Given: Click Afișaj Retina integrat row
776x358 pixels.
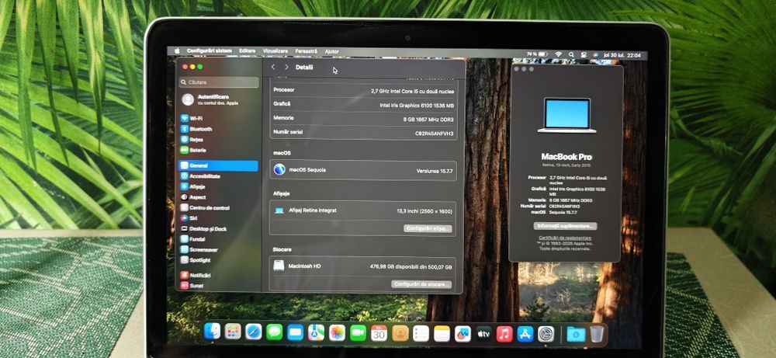Looking at the screenshot, I should click(362, 211).
